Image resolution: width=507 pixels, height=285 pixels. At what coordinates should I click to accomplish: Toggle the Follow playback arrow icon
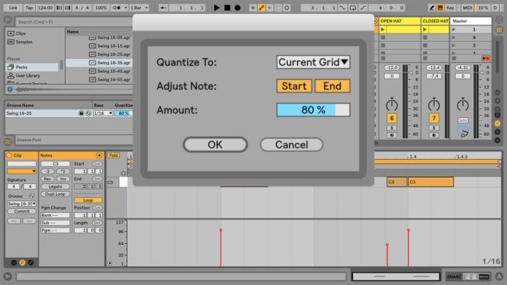coord(163,8)
